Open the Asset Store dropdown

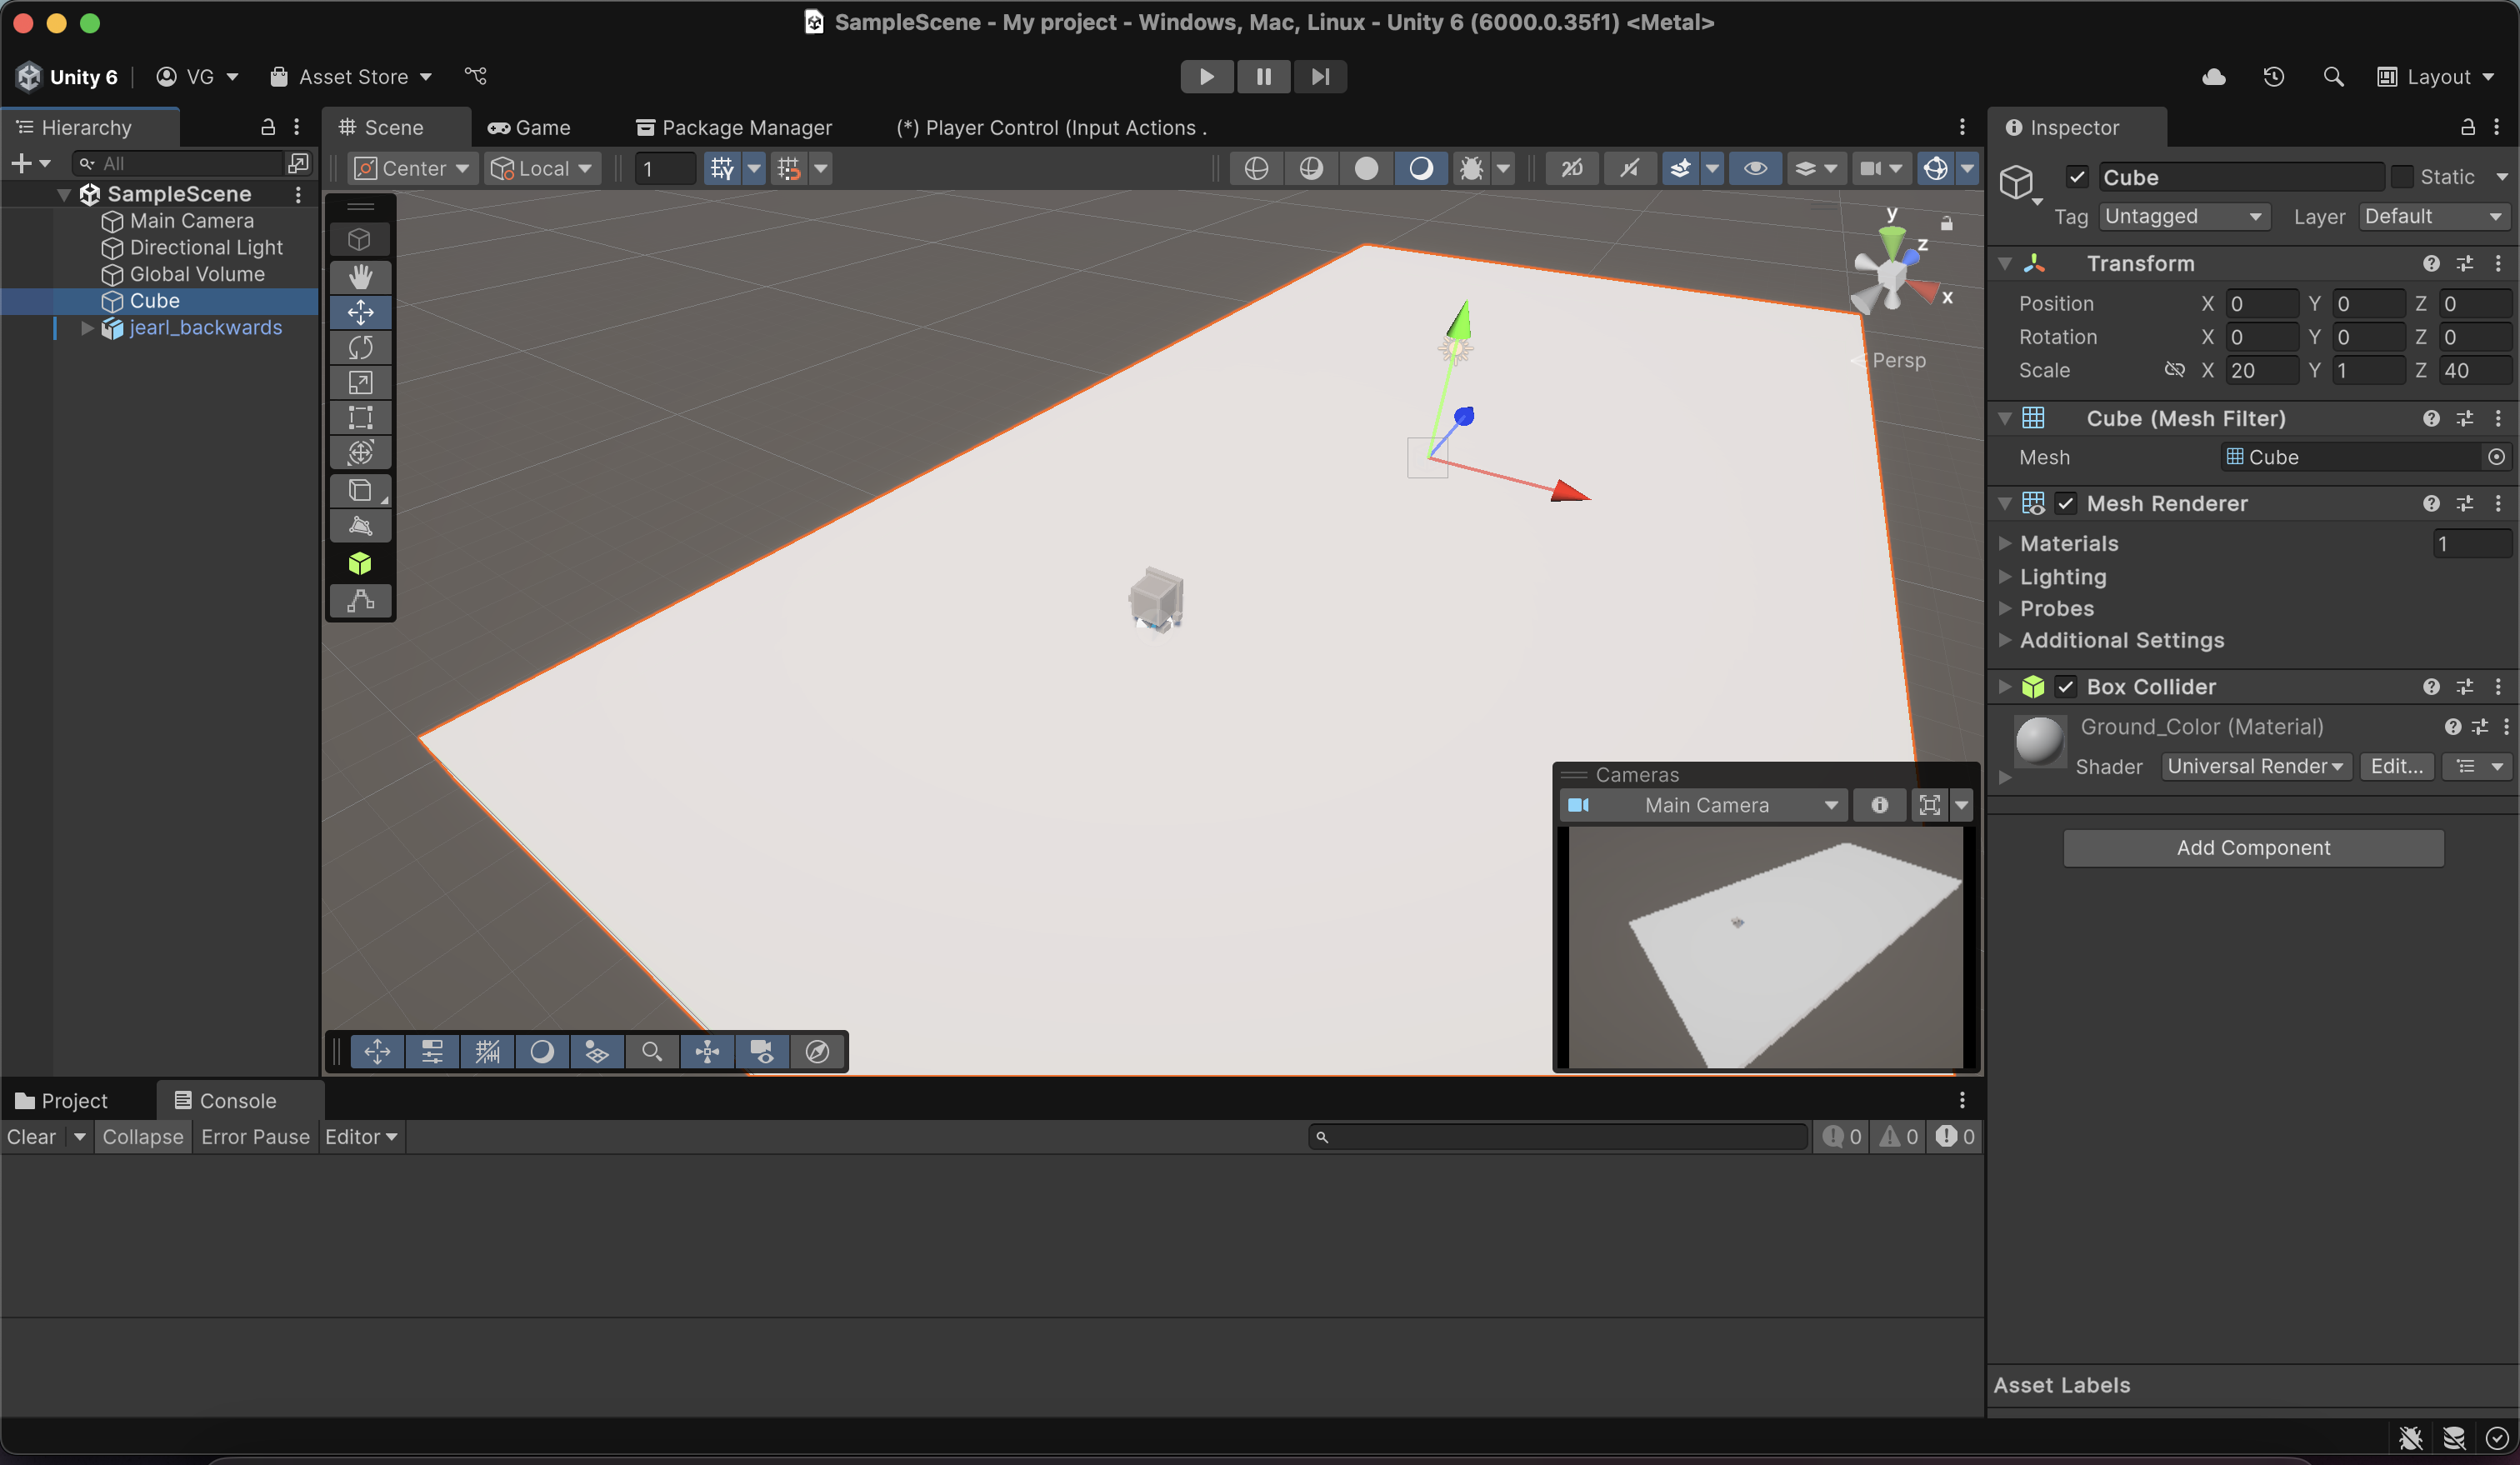(x=351, y=76)
